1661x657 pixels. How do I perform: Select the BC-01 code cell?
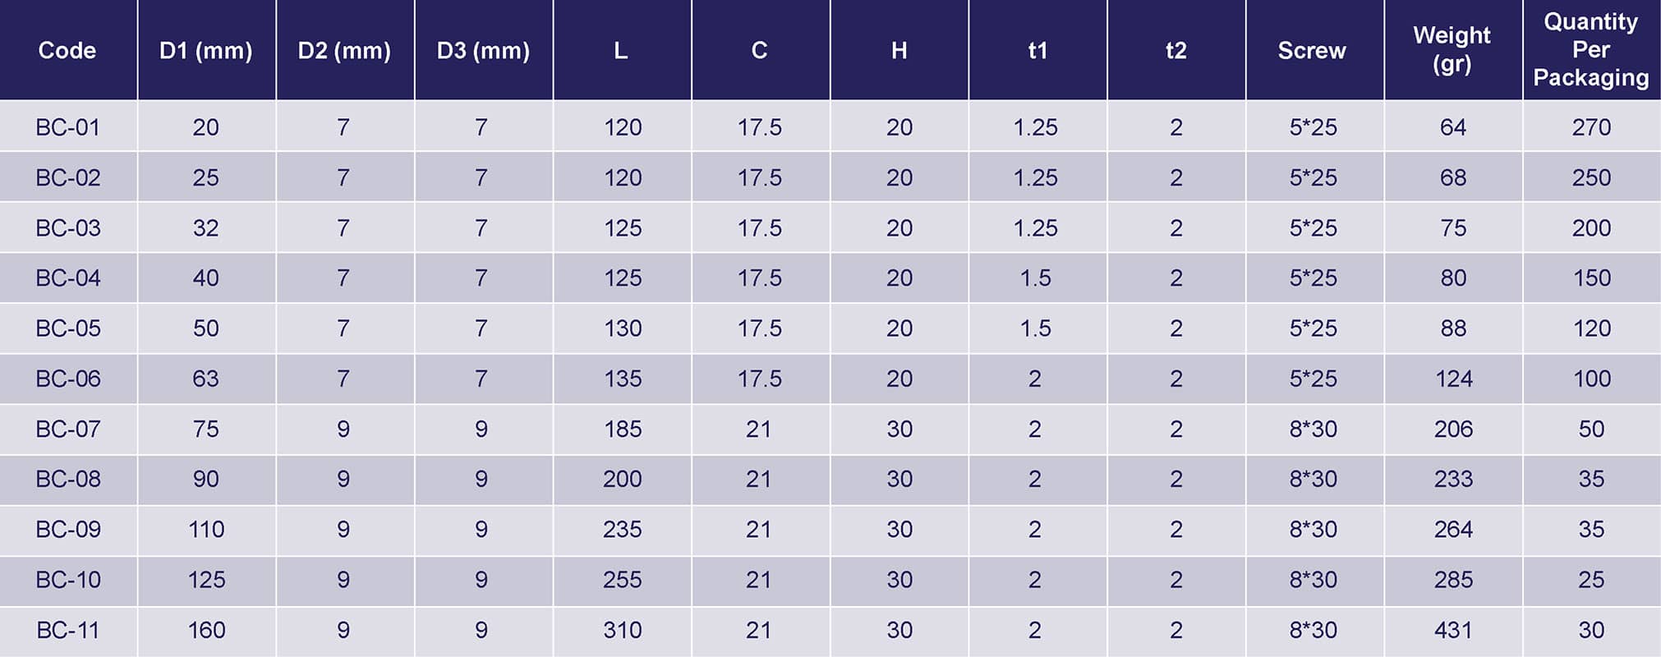tap(67, 127)
